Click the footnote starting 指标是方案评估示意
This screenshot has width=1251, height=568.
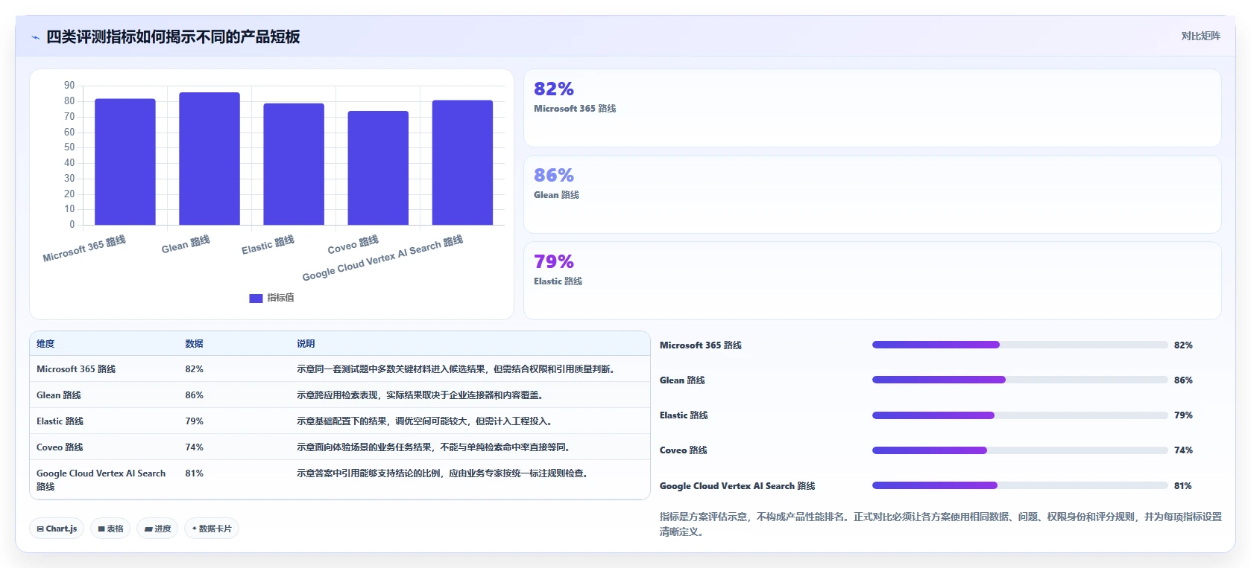coord(941,524)
